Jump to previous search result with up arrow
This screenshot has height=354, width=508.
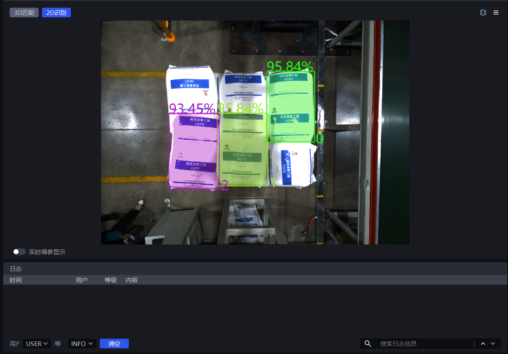pyautogui.click(x=483, y=344)
